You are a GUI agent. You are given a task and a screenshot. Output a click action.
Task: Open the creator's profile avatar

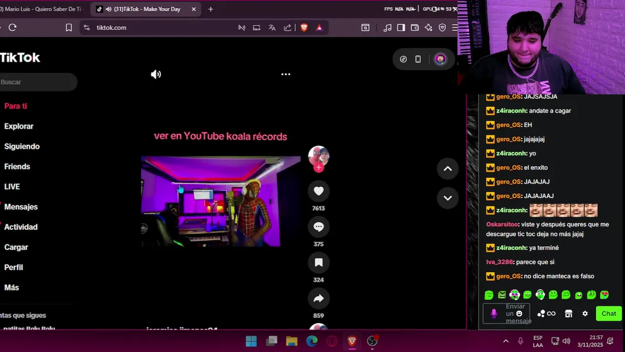(318, 156)
